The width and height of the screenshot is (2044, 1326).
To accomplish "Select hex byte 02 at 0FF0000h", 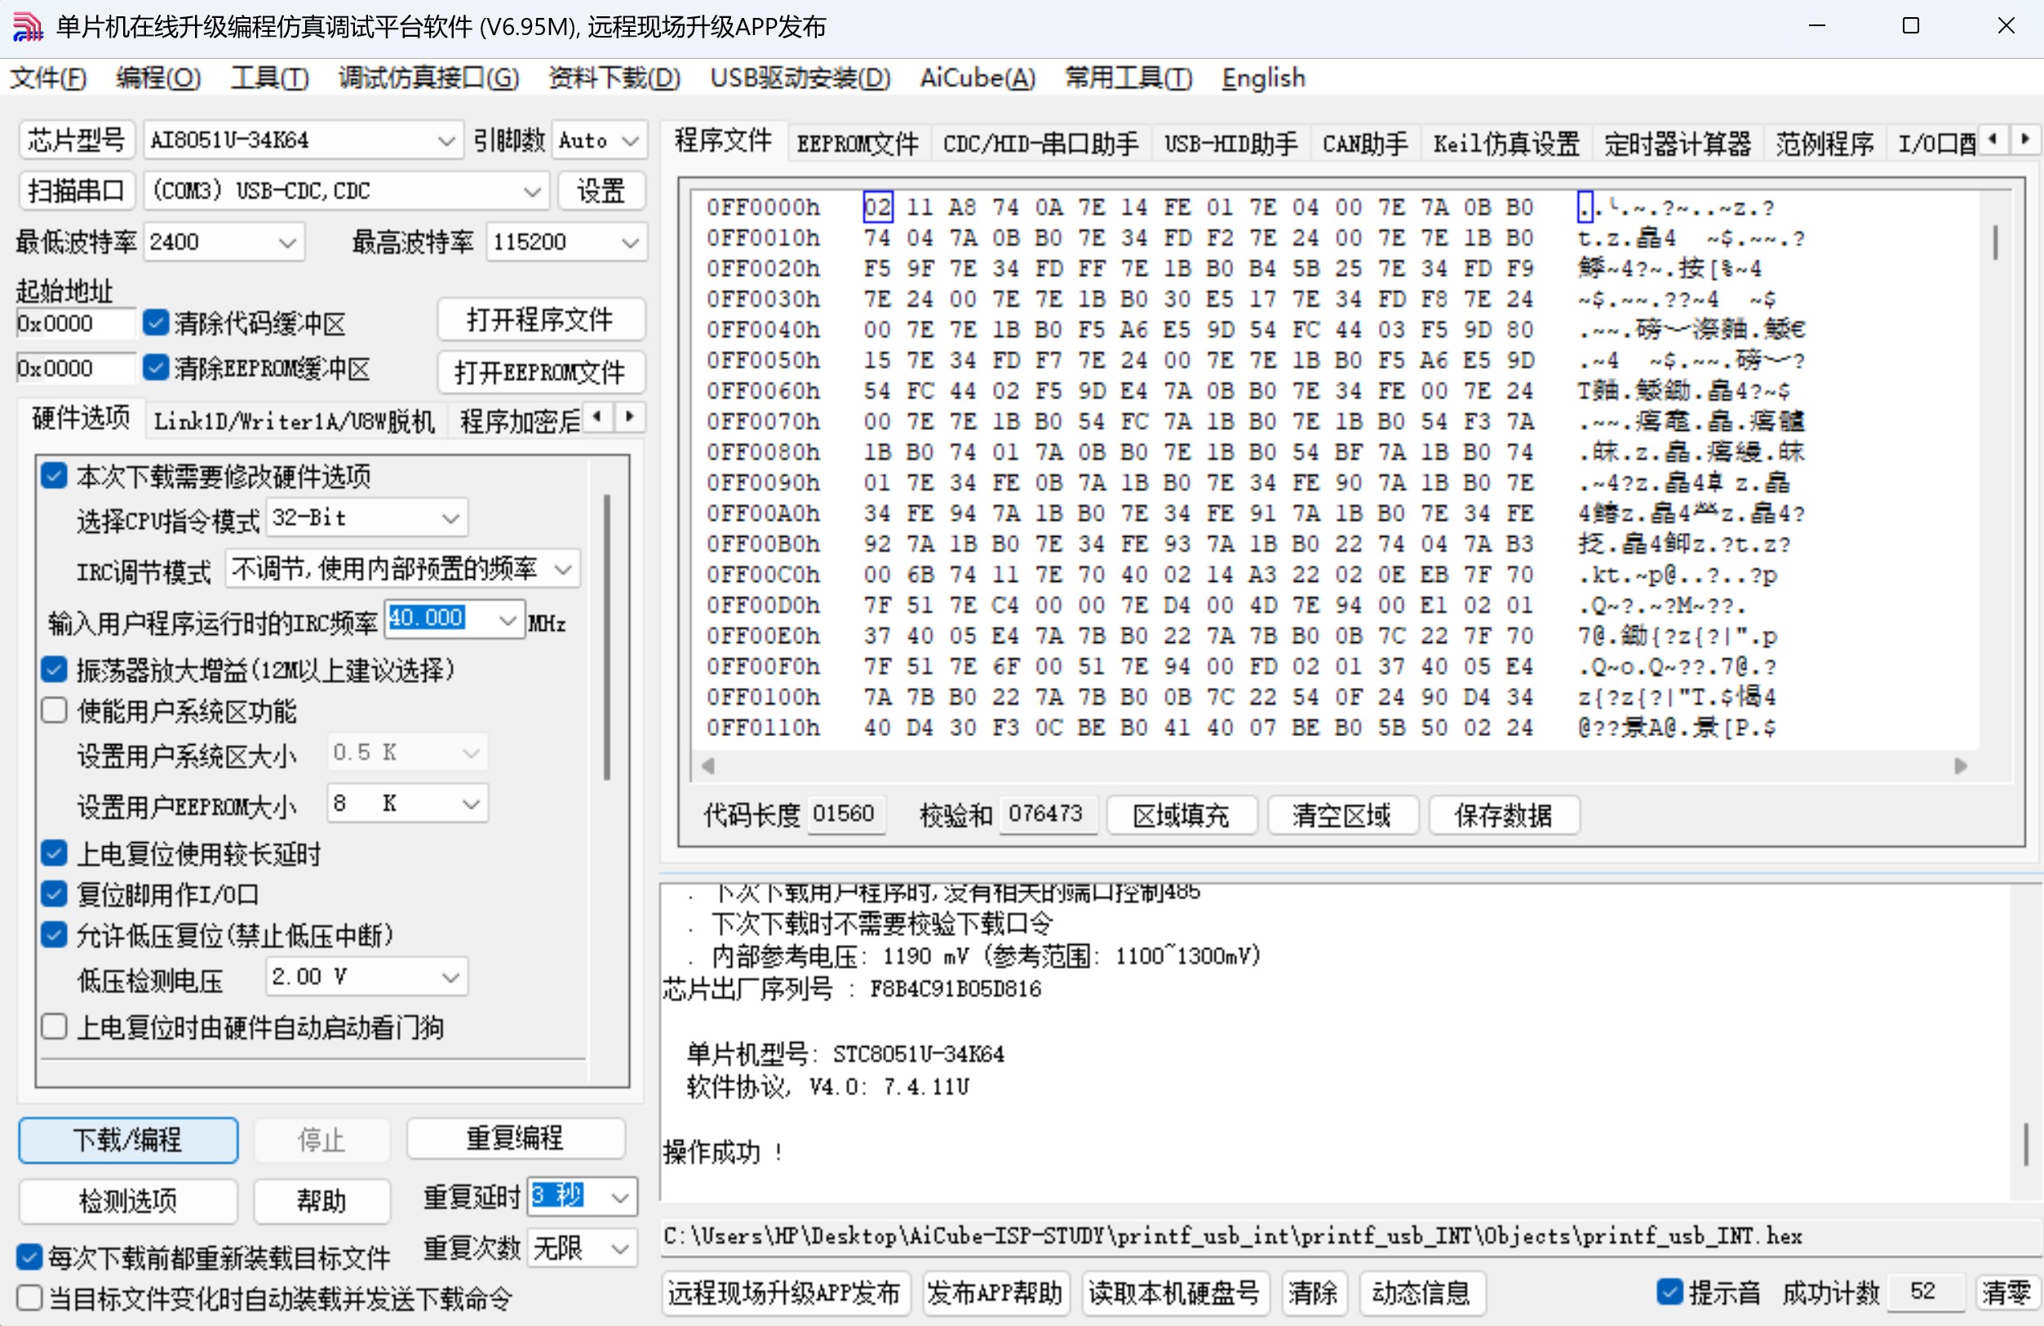I will [877, 207].
